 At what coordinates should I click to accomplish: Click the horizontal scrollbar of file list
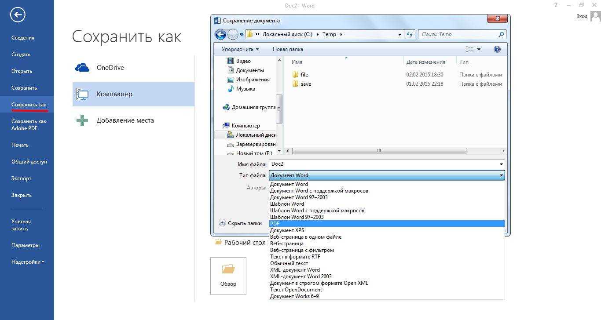point(379,151)
